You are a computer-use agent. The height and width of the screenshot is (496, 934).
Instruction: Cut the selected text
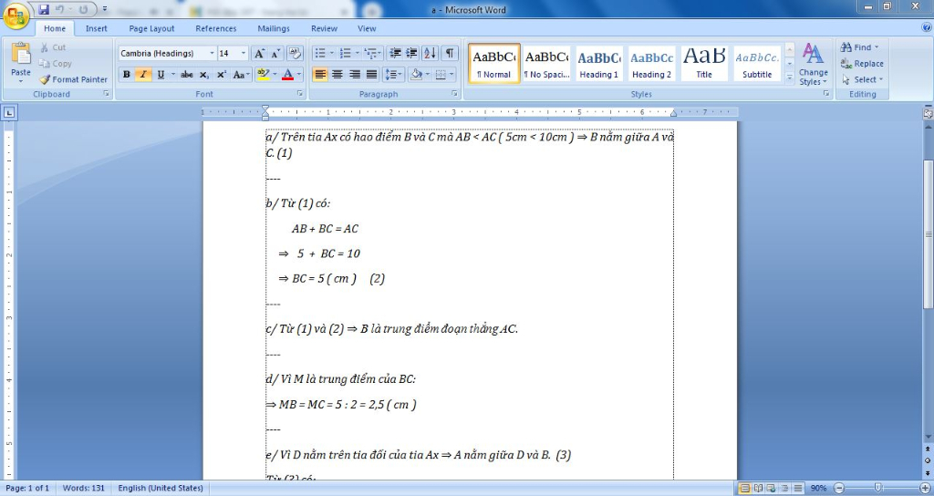tap(53, 47)
